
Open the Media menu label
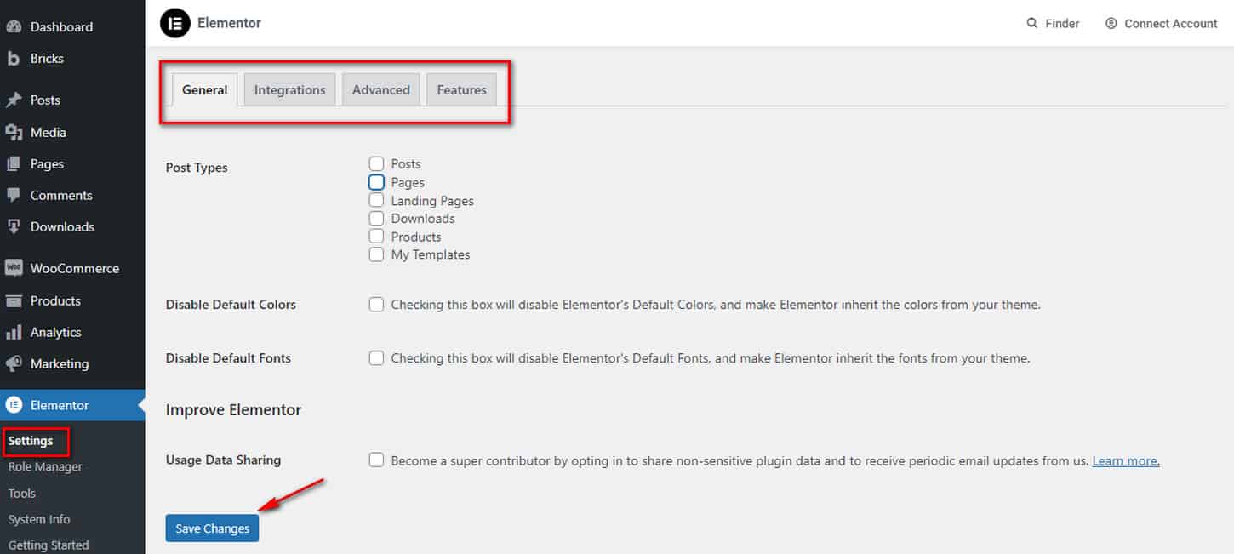(49, 132)
